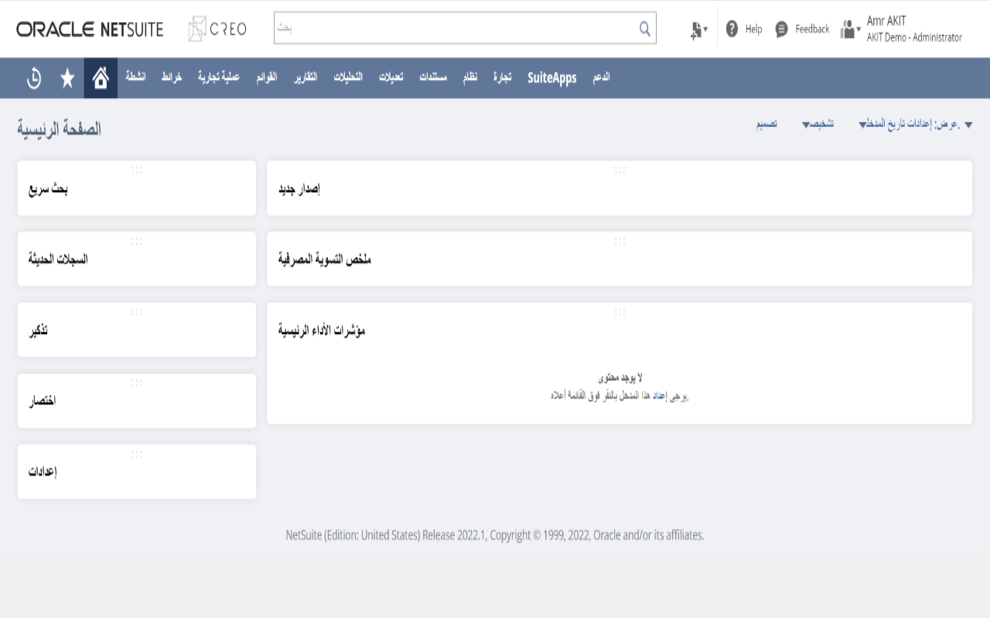
Task: Open the التقارير menu
Action: (306, 78)
